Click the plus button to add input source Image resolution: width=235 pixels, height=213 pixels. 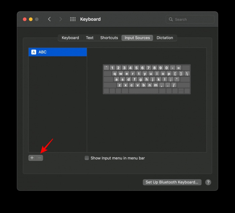(x=32, y=158)
